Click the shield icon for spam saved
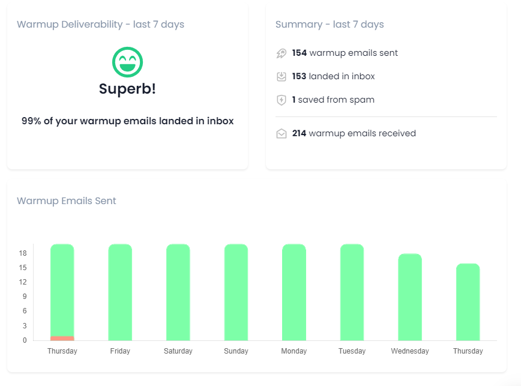521x386 pixels. (281, 100)
